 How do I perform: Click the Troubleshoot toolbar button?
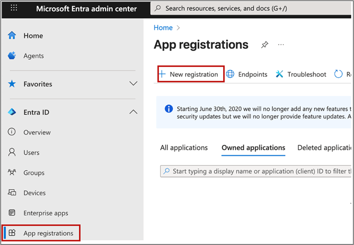pyautogui.click(x=301, y=74)
